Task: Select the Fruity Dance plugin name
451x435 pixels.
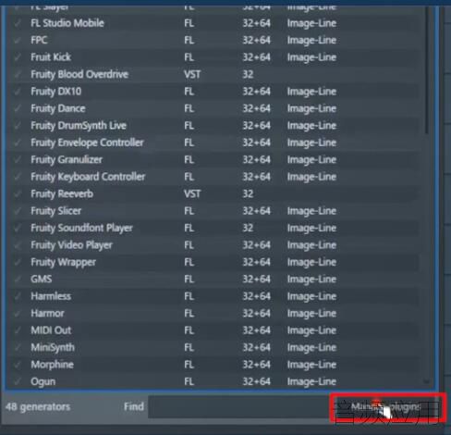Action: [x=58, y=108]
